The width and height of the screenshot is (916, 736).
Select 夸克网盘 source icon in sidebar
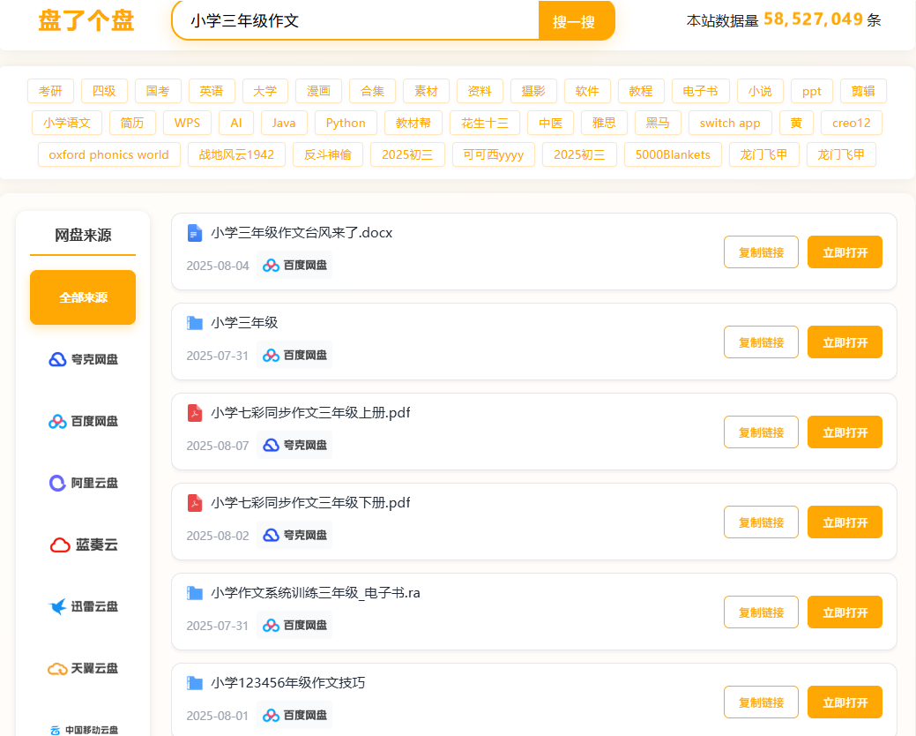pyautogui.click(x=56, y=359)
